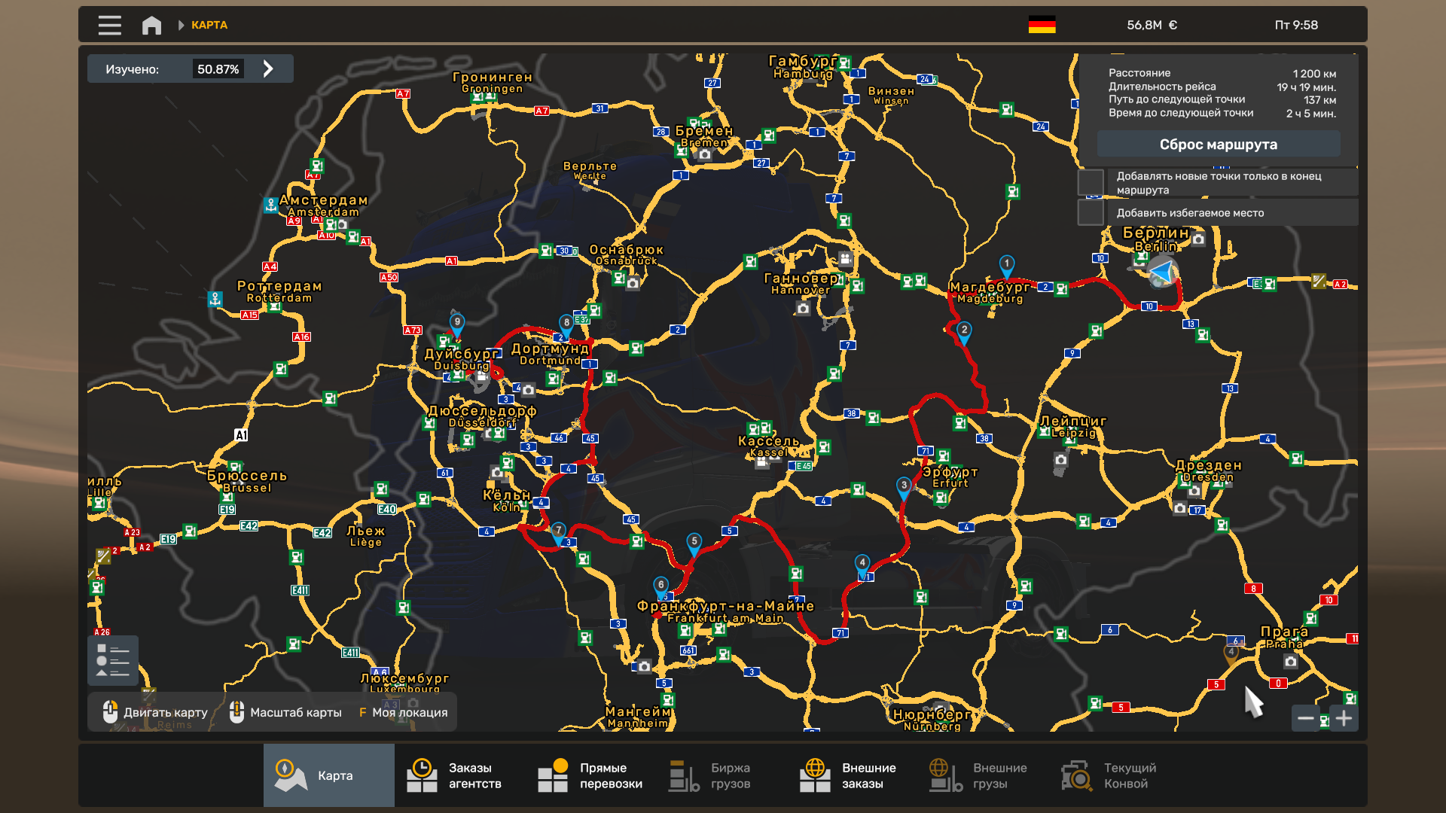Select the blue player location arrow near Berlin
The image size is (1446, 813).
(1163, 272)
